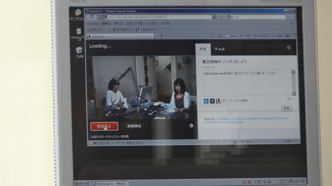Click the RSS feeds icon in command bar

pyautogui.click(x=219, y=36)
